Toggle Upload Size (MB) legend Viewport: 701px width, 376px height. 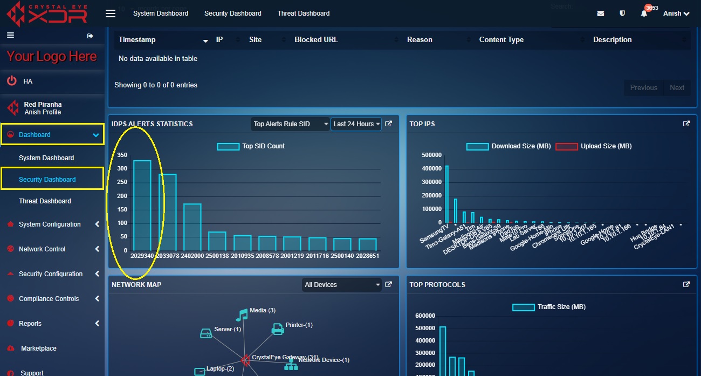pos(593,146)
